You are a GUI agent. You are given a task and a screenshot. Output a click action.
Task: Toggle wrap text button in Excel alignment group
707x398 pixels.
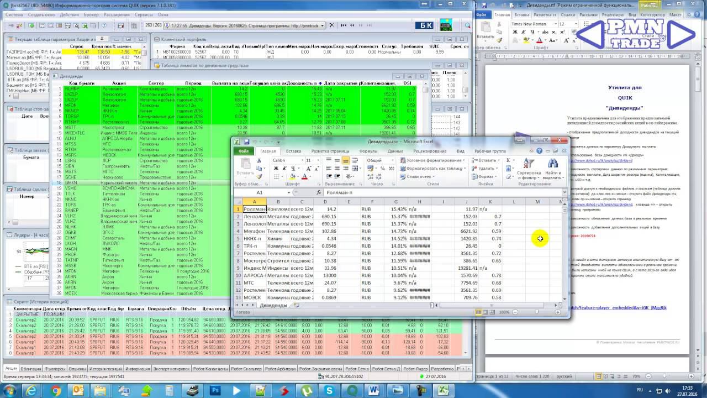[354, 160]
